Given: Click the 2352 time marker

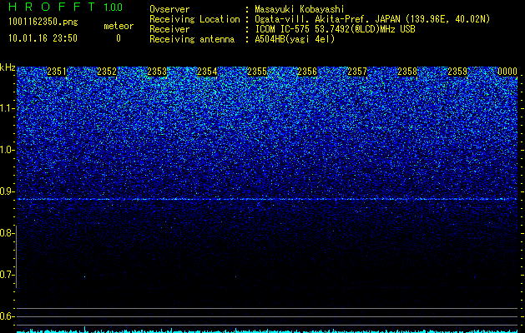Looking at the screenshot, I should click(107, 71).
